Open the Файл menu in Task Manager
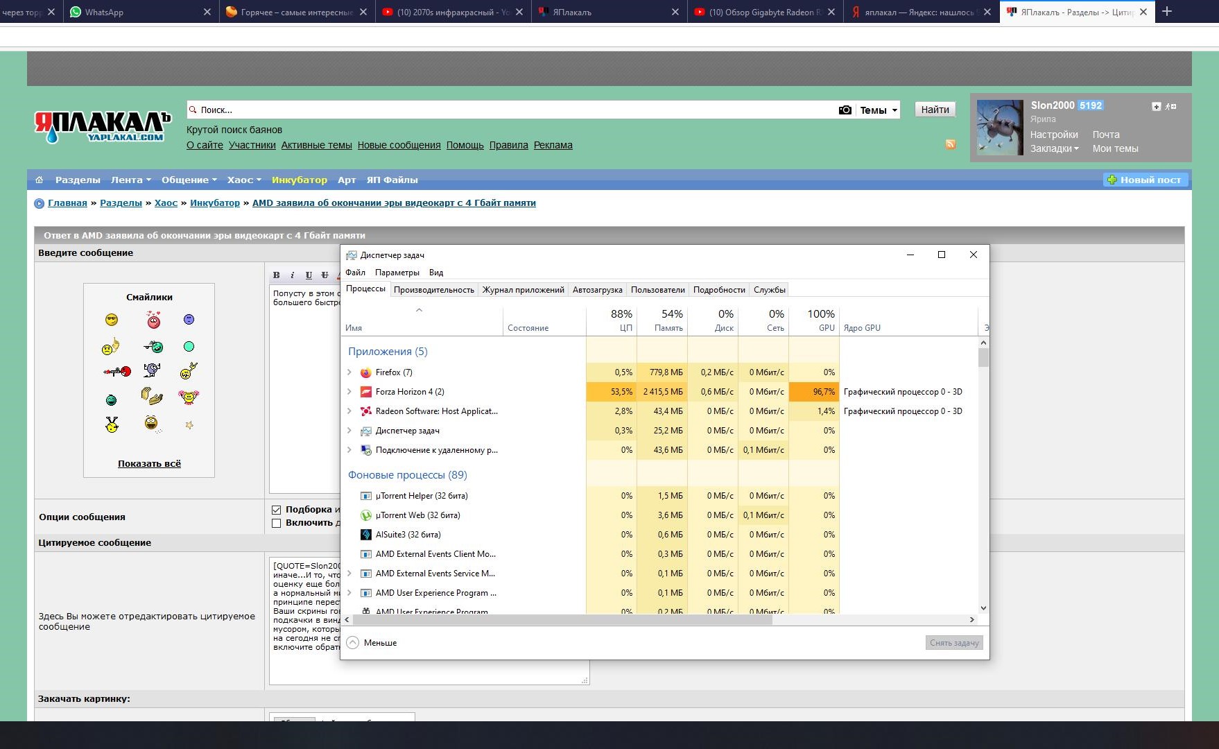 coord(356,273)
